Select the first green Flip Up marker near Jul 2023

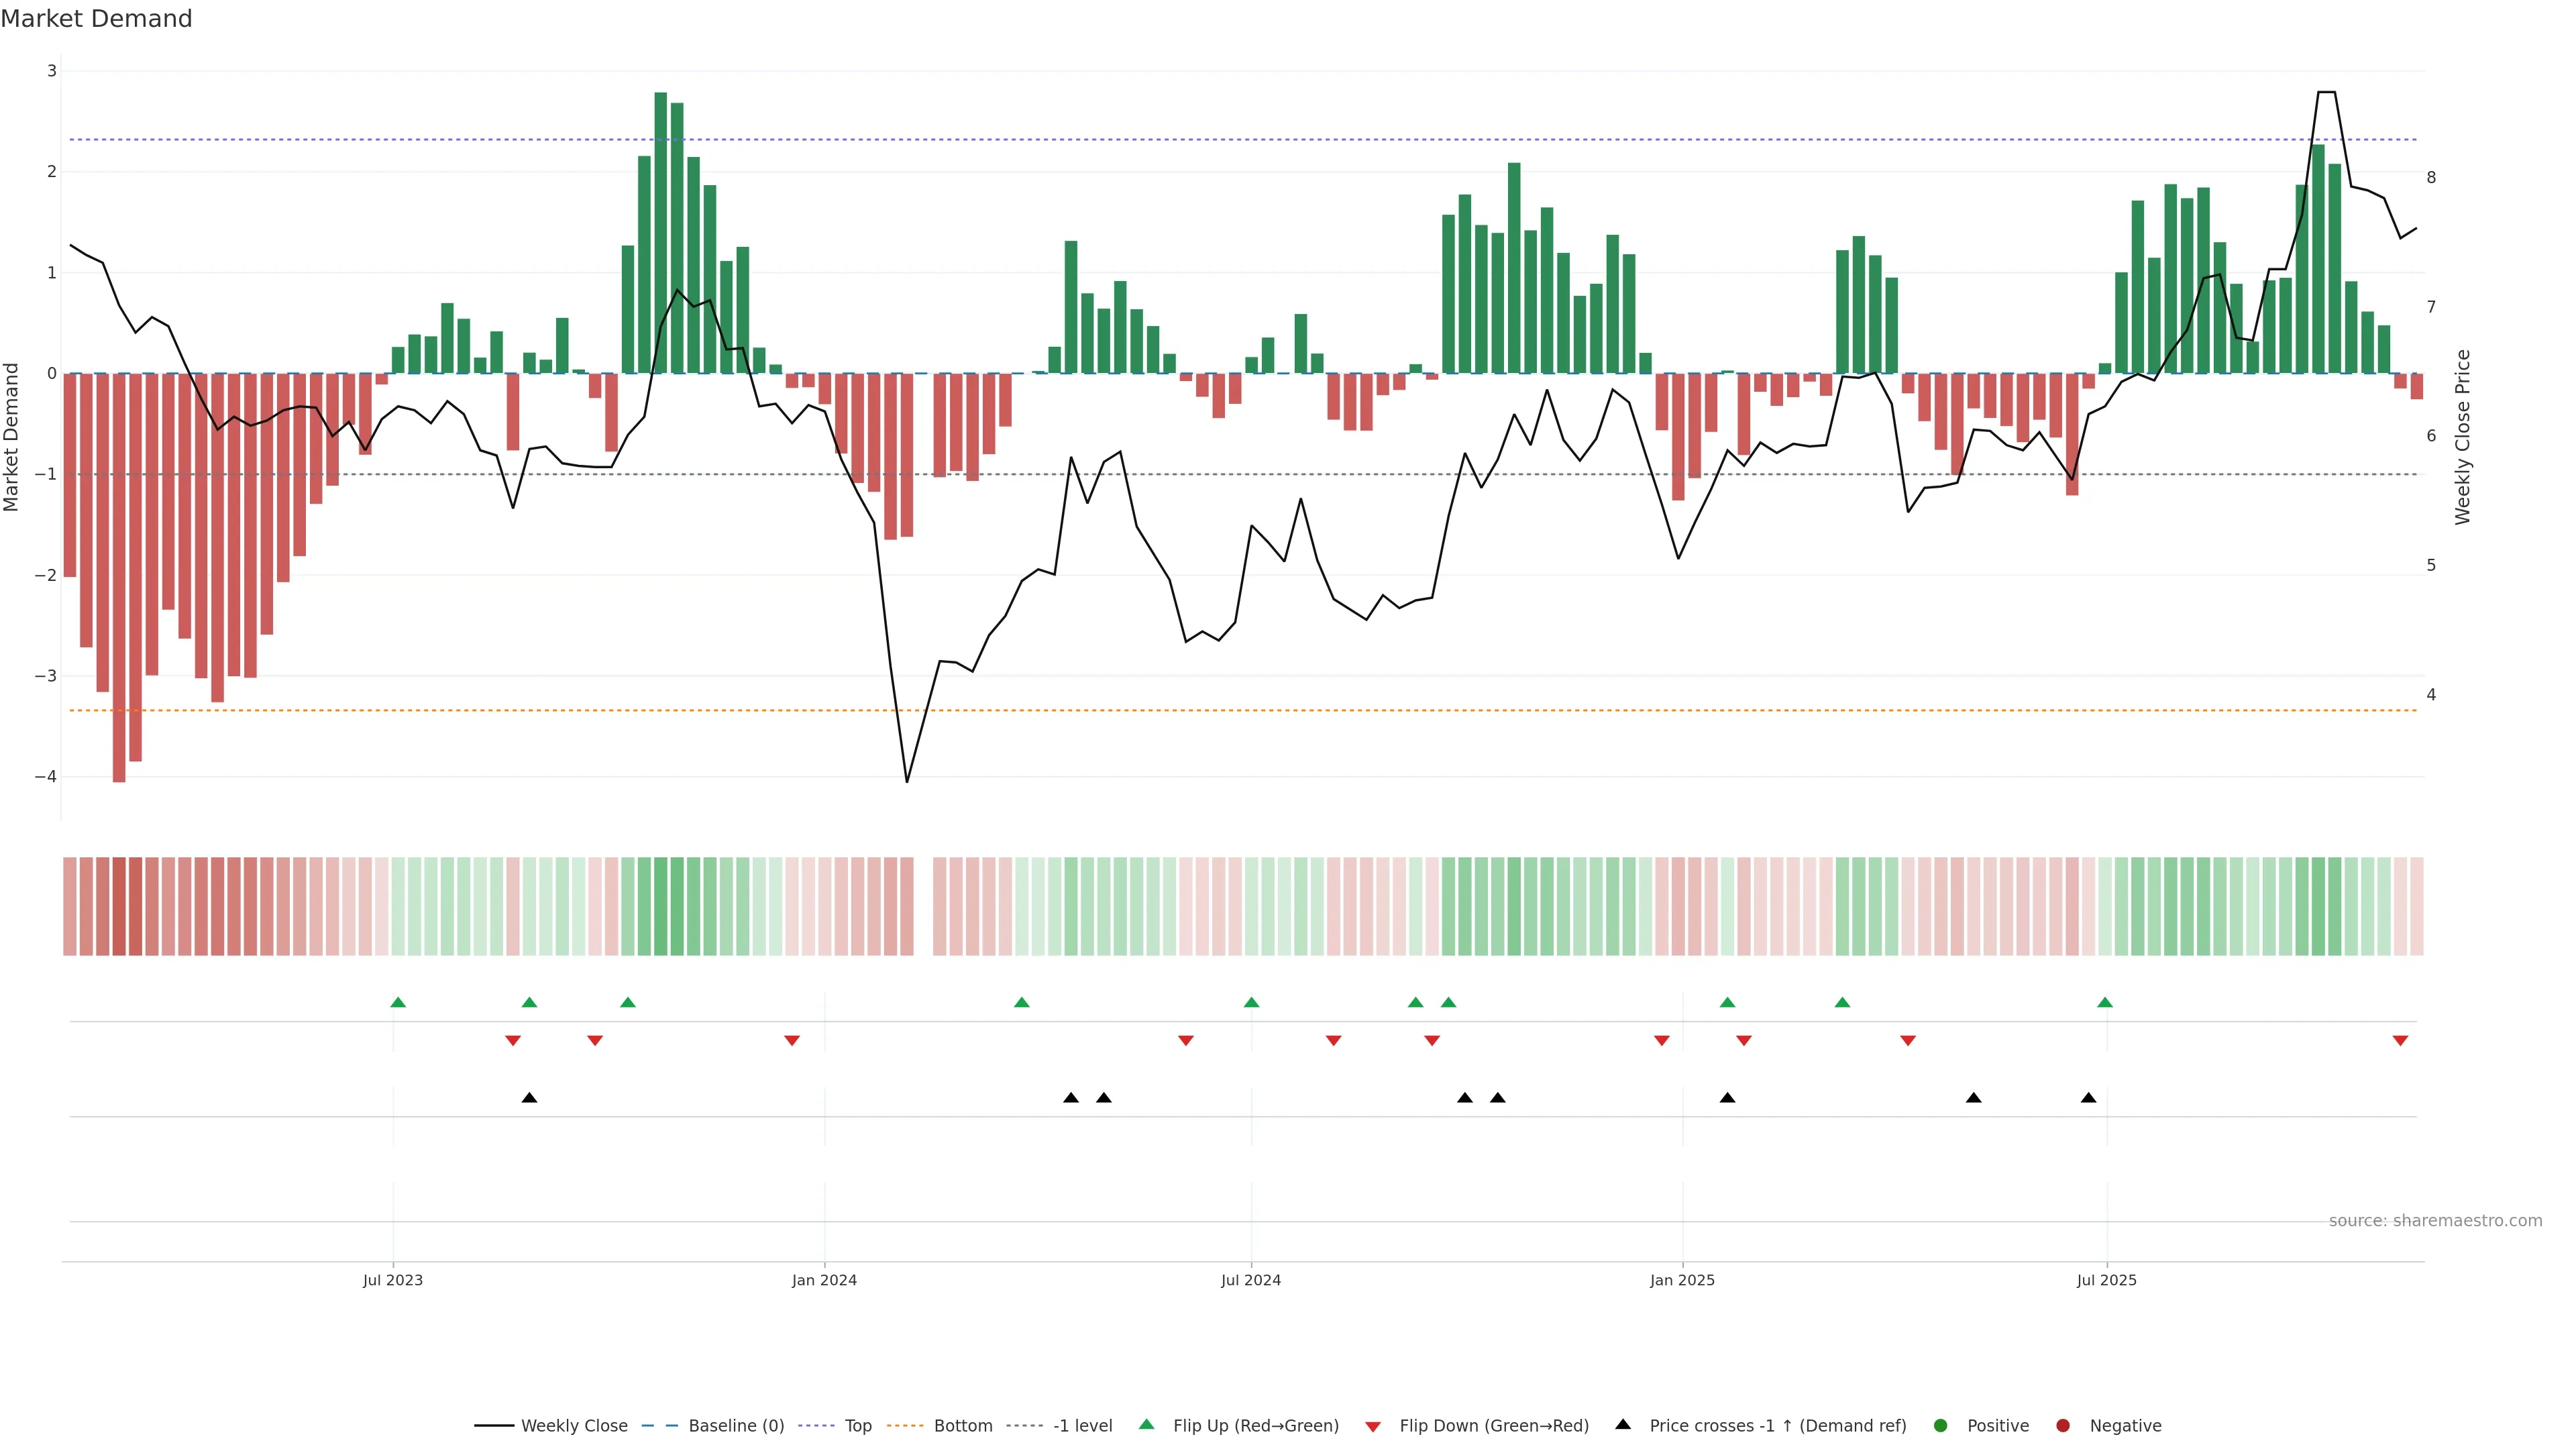[x=398, y=1003]
